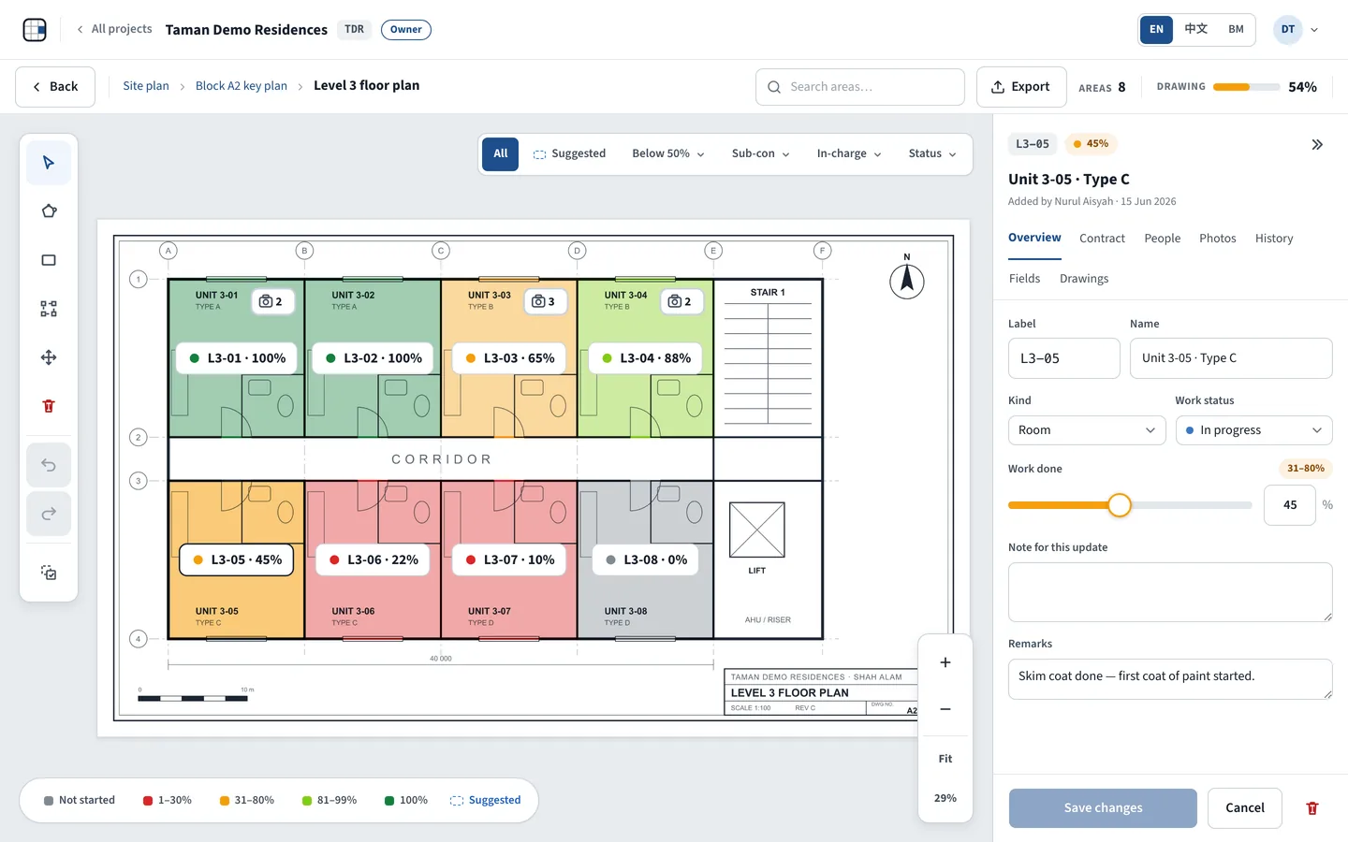Viewport: 1348px width, 842px height.
Task: Delete area using red trash beside Cancel
Action: (x=1312, y=808)
